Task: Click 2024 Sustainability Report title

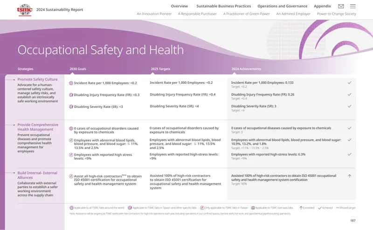Action: pos(60,10)
